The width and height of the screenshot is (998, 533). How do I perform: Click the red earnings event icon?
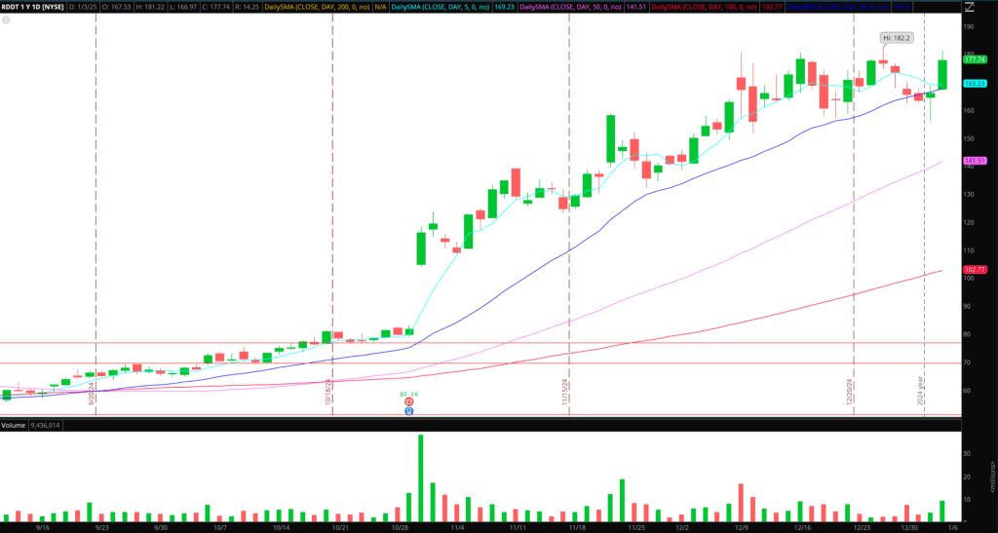coord(408,401)
